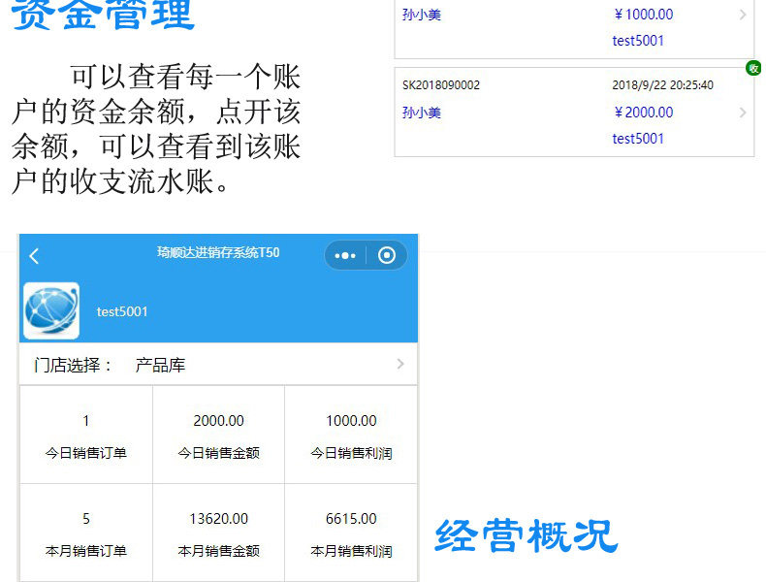Select the 今日销售利润 tile

pos(351,435)
